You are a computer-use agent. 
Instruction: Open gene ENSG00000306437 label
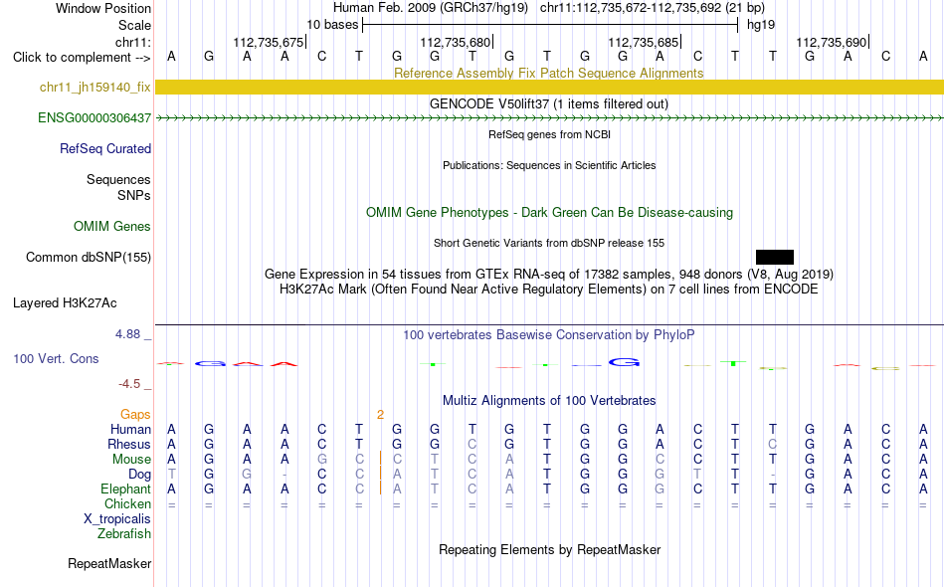[x=94, y=118]
